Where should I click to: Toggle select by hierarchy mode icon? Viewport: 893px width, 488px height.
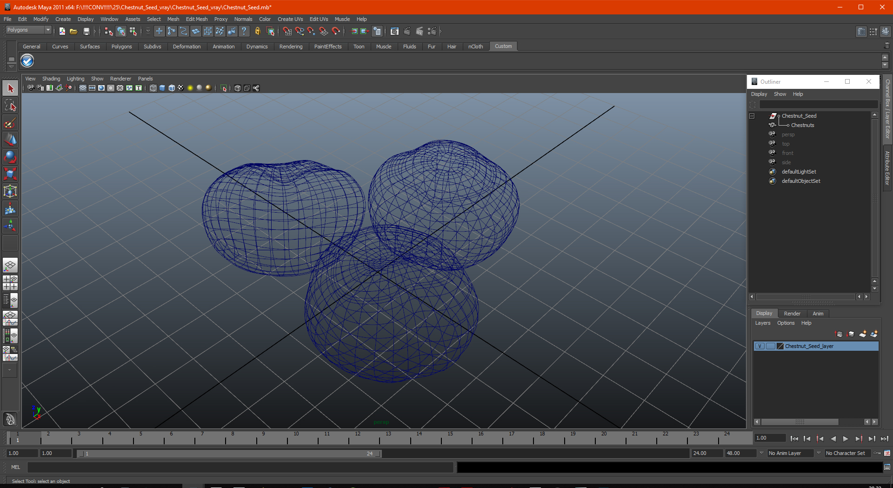pos(108,31)
